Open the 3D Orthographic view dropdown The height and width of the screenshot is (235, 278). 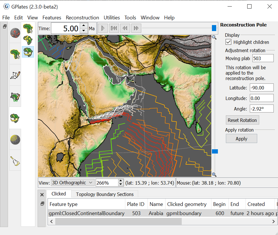point(72,183)
